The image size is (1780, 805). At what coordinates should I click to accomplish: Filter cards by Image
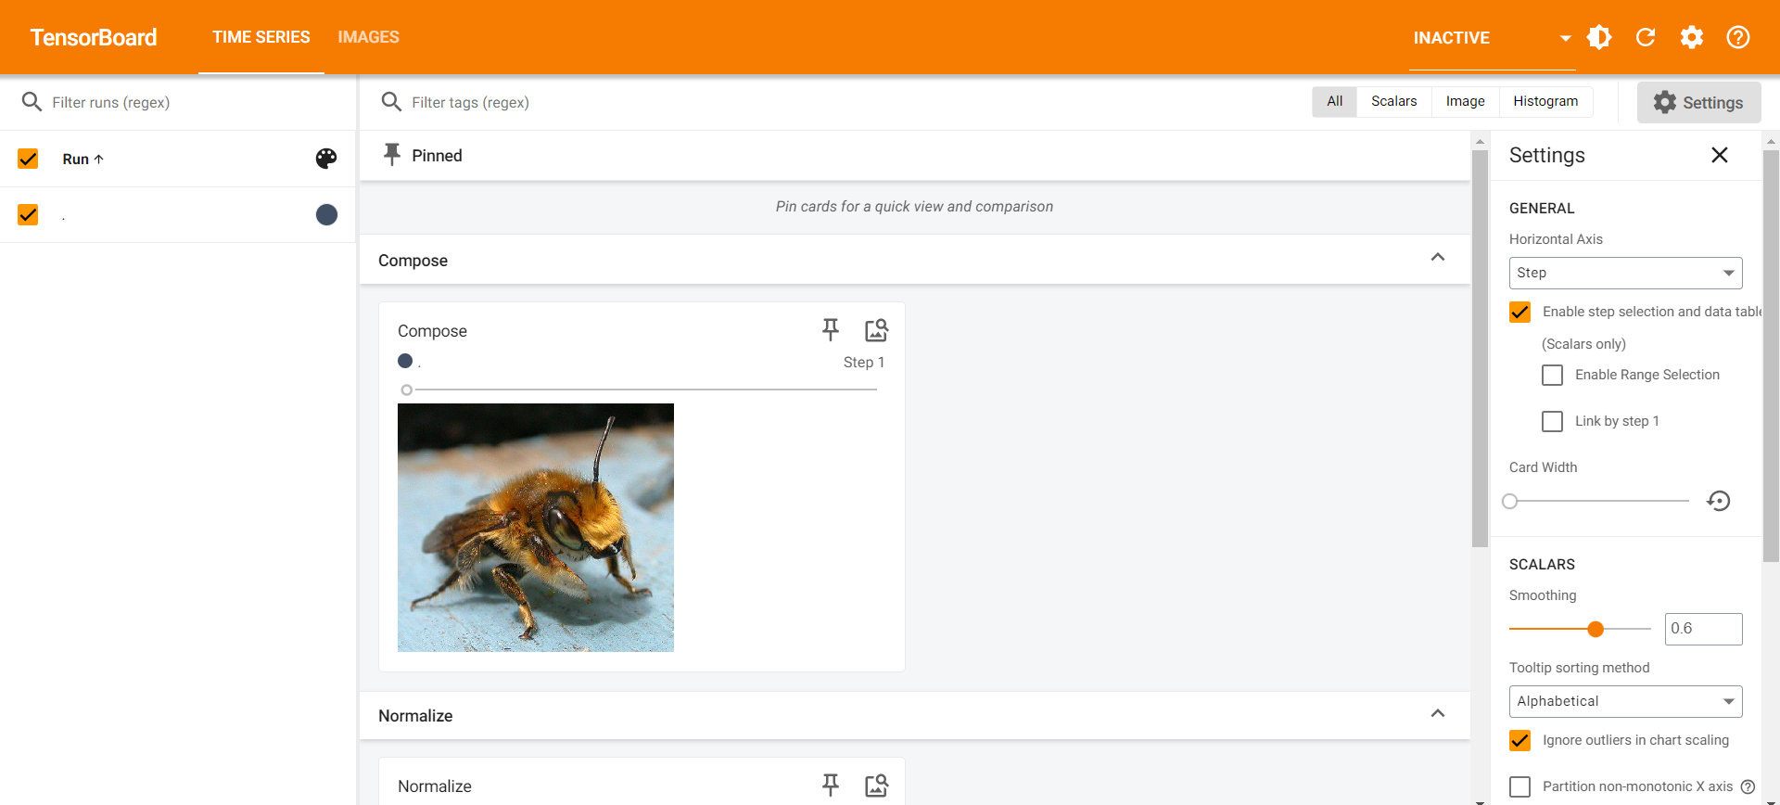[1465, 101]
